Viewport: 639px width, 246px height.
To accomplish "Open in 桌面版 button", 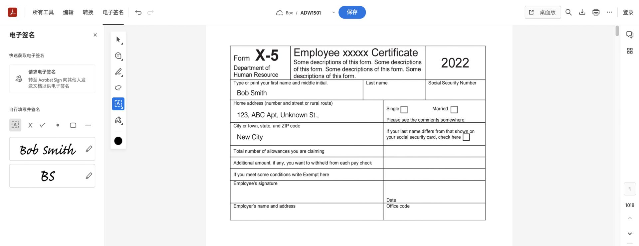I will click(x=543, y=12).
